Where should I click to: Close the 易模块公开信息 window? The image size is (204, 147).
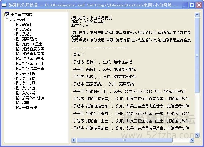(x=199, y=5)
